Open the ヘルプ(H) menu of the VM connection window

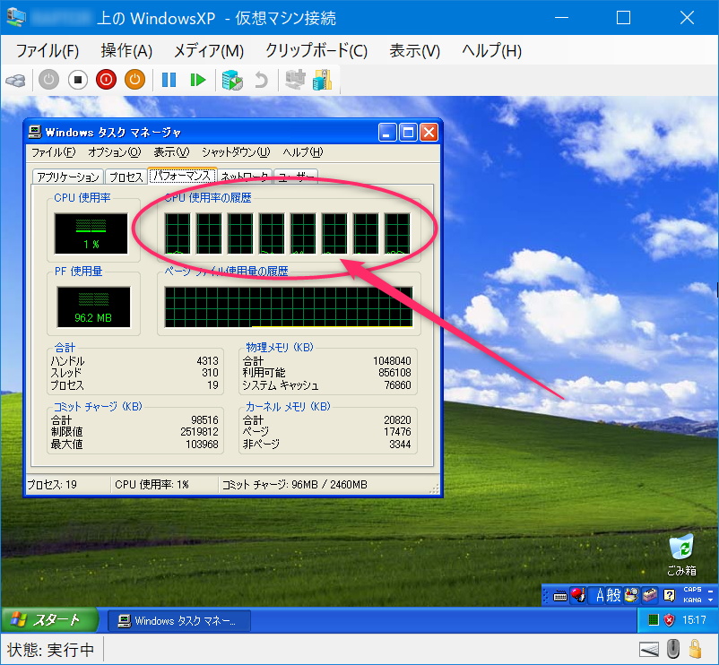click(x=491, y=50)
